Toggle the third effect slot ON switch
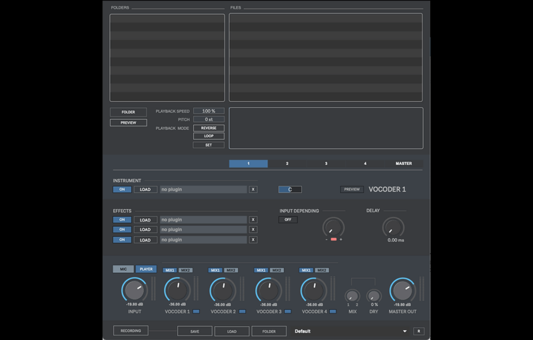The image size is (533, 340). [x=122, y=240]
